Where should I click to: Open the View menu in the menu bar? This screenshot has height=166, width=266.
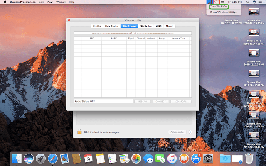tap(50, 2)
